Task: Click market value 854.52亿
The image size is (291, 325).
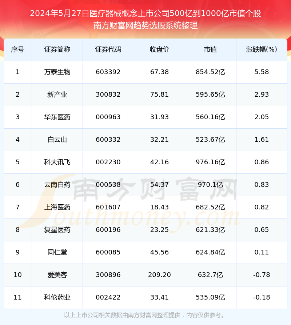Action: tap(211, 72)
